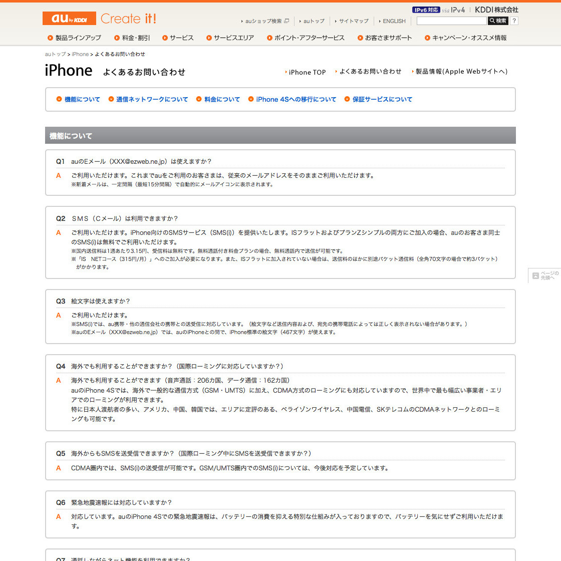This screenshot has height=561, width=561.
Task: Click the au by KDDI logo
Action: 69,18
